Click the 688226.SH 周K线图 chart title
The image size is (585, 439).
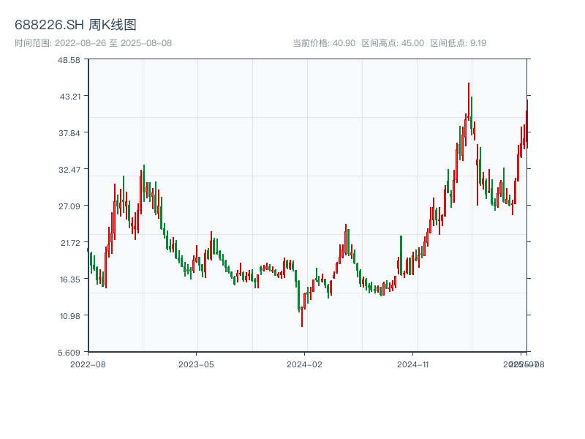pos(75,26)
